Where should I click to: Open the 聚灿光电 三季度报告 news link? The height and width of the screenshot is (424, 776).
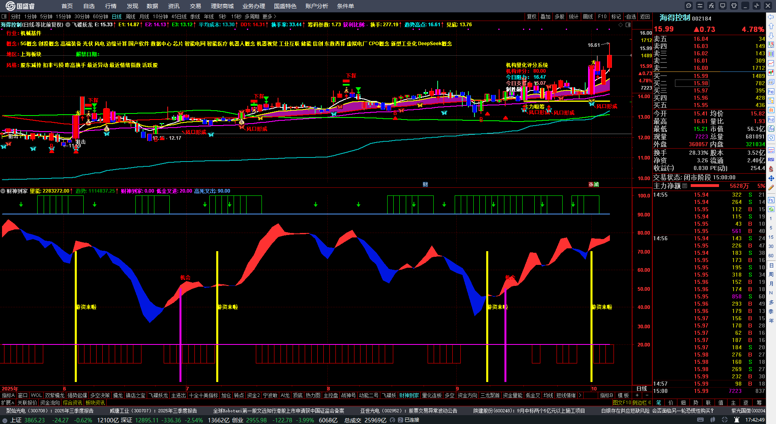[50, 411]
